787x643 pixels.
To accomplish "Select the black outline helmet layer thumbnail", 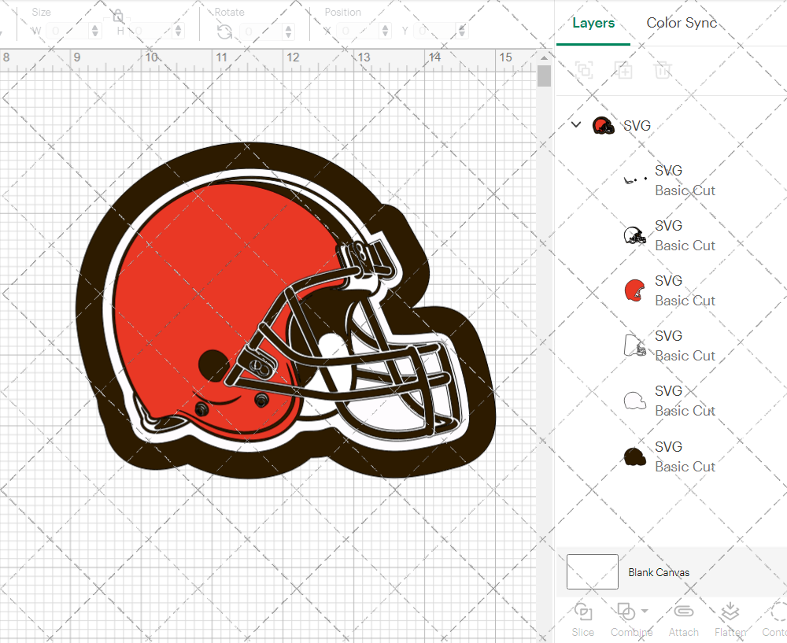I will point(635,235).
